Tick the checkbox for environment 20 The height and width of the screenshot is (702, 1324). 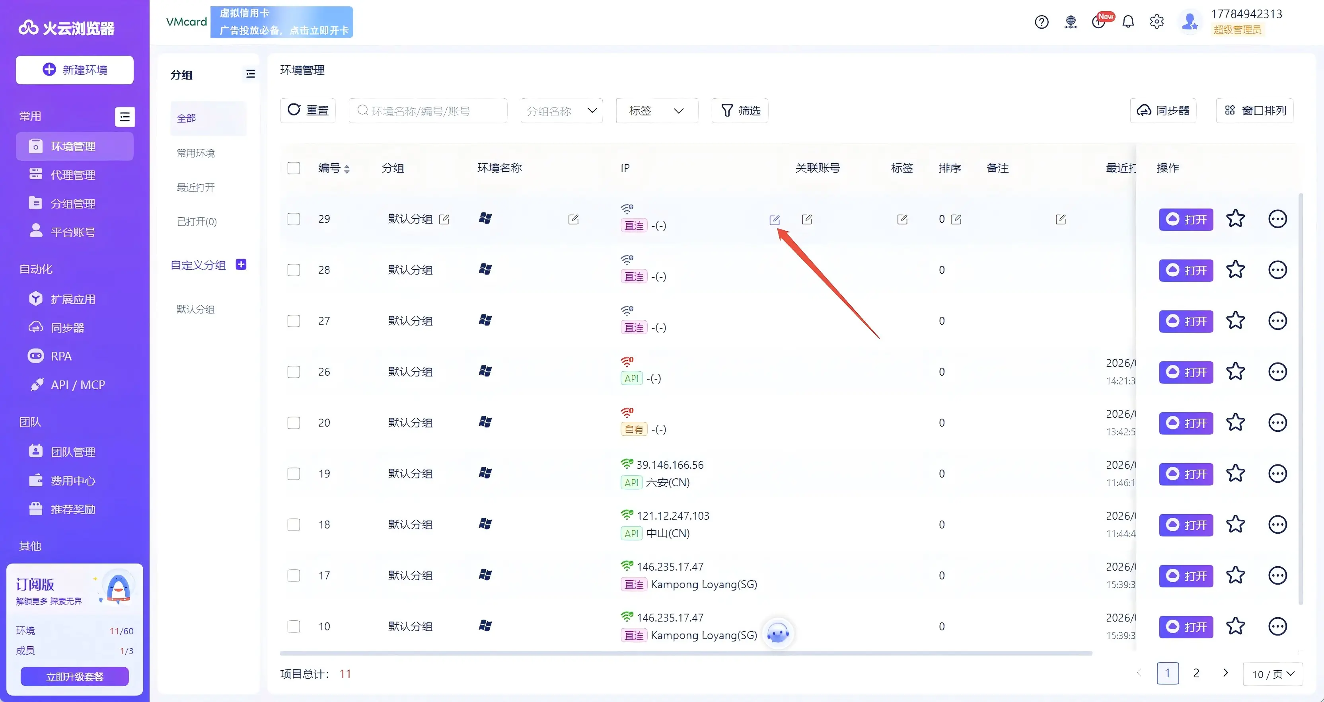coord(294,423)
